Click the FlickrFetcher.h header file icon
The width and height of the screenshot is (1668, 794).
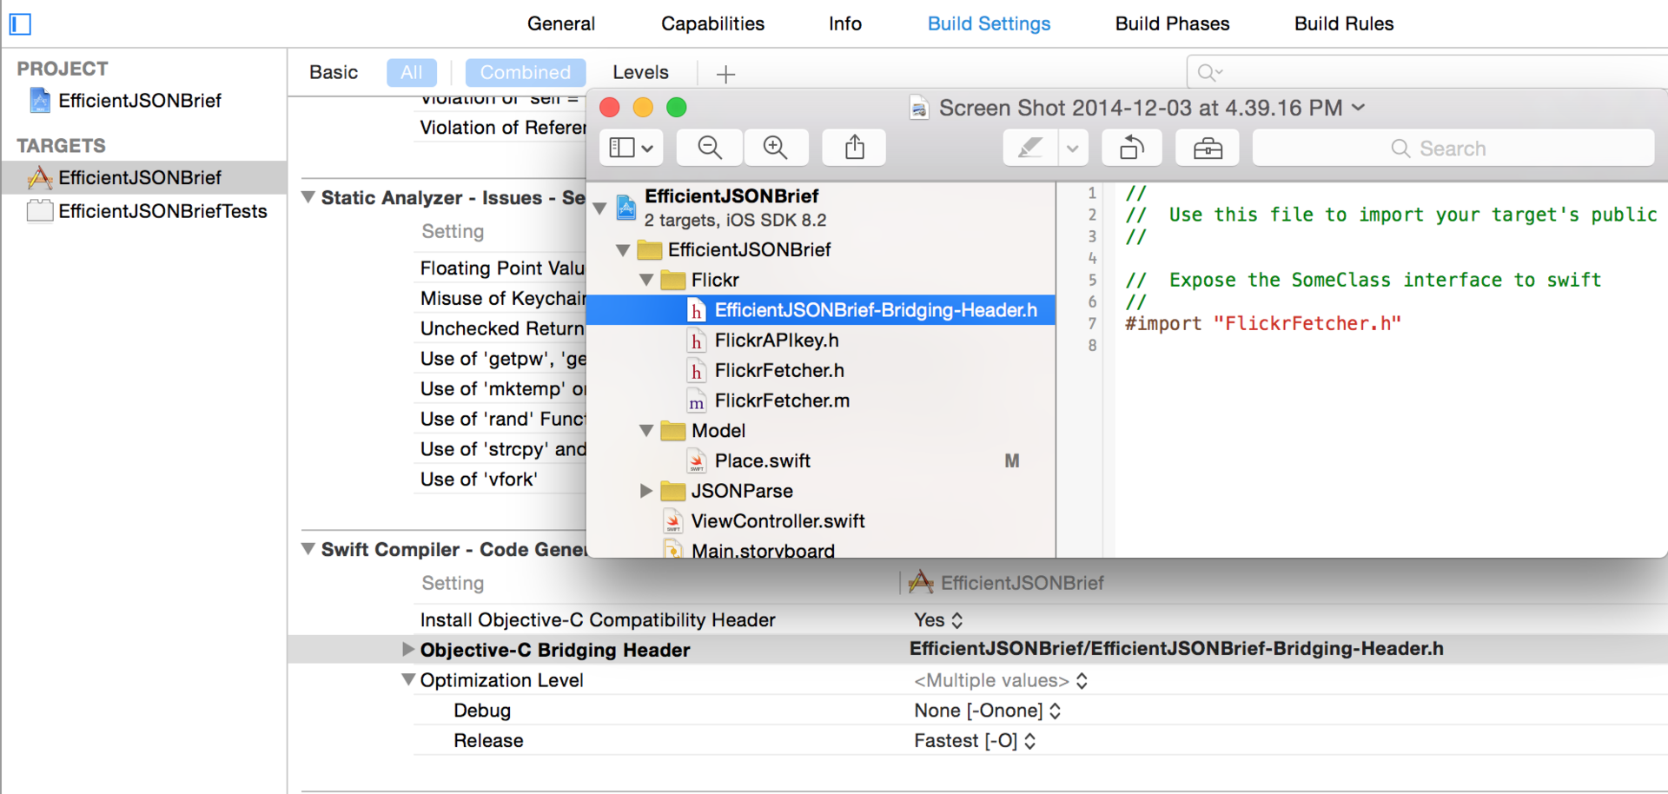click(x=696, y=371)
